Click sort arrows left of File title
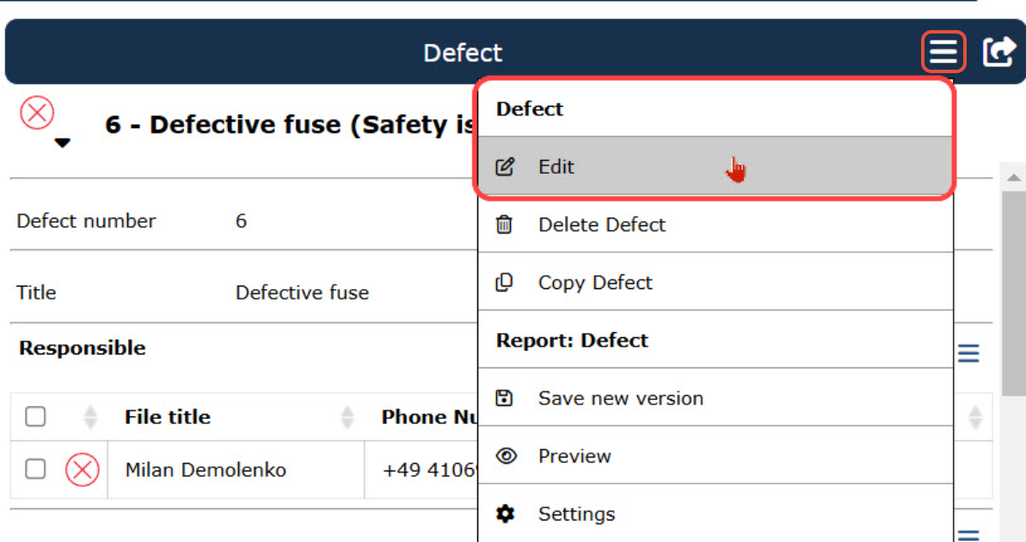 90,417
